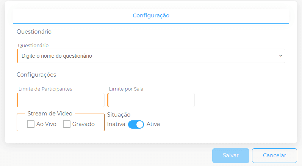Click the Limite de Participantes label
This screenshot has width=302, height=166.
pos(45,89)
